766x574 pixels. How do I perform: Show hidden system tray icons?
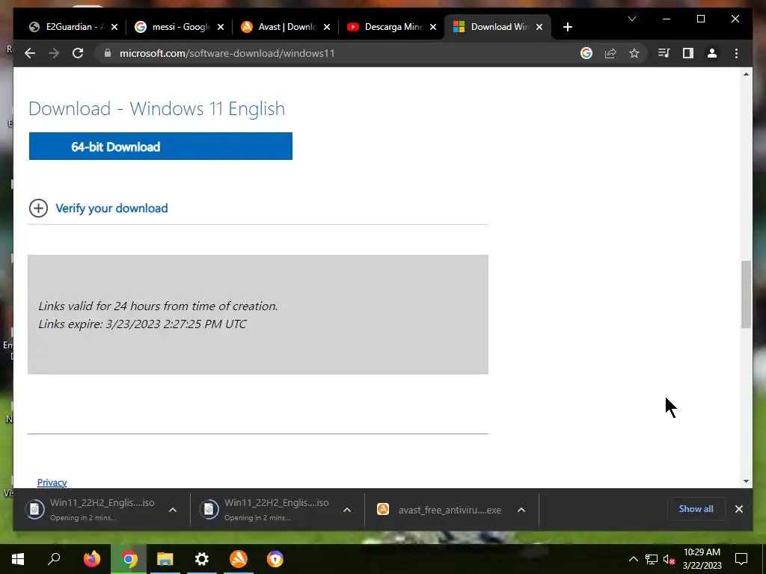pyautogui.click(x=633, y=559)
